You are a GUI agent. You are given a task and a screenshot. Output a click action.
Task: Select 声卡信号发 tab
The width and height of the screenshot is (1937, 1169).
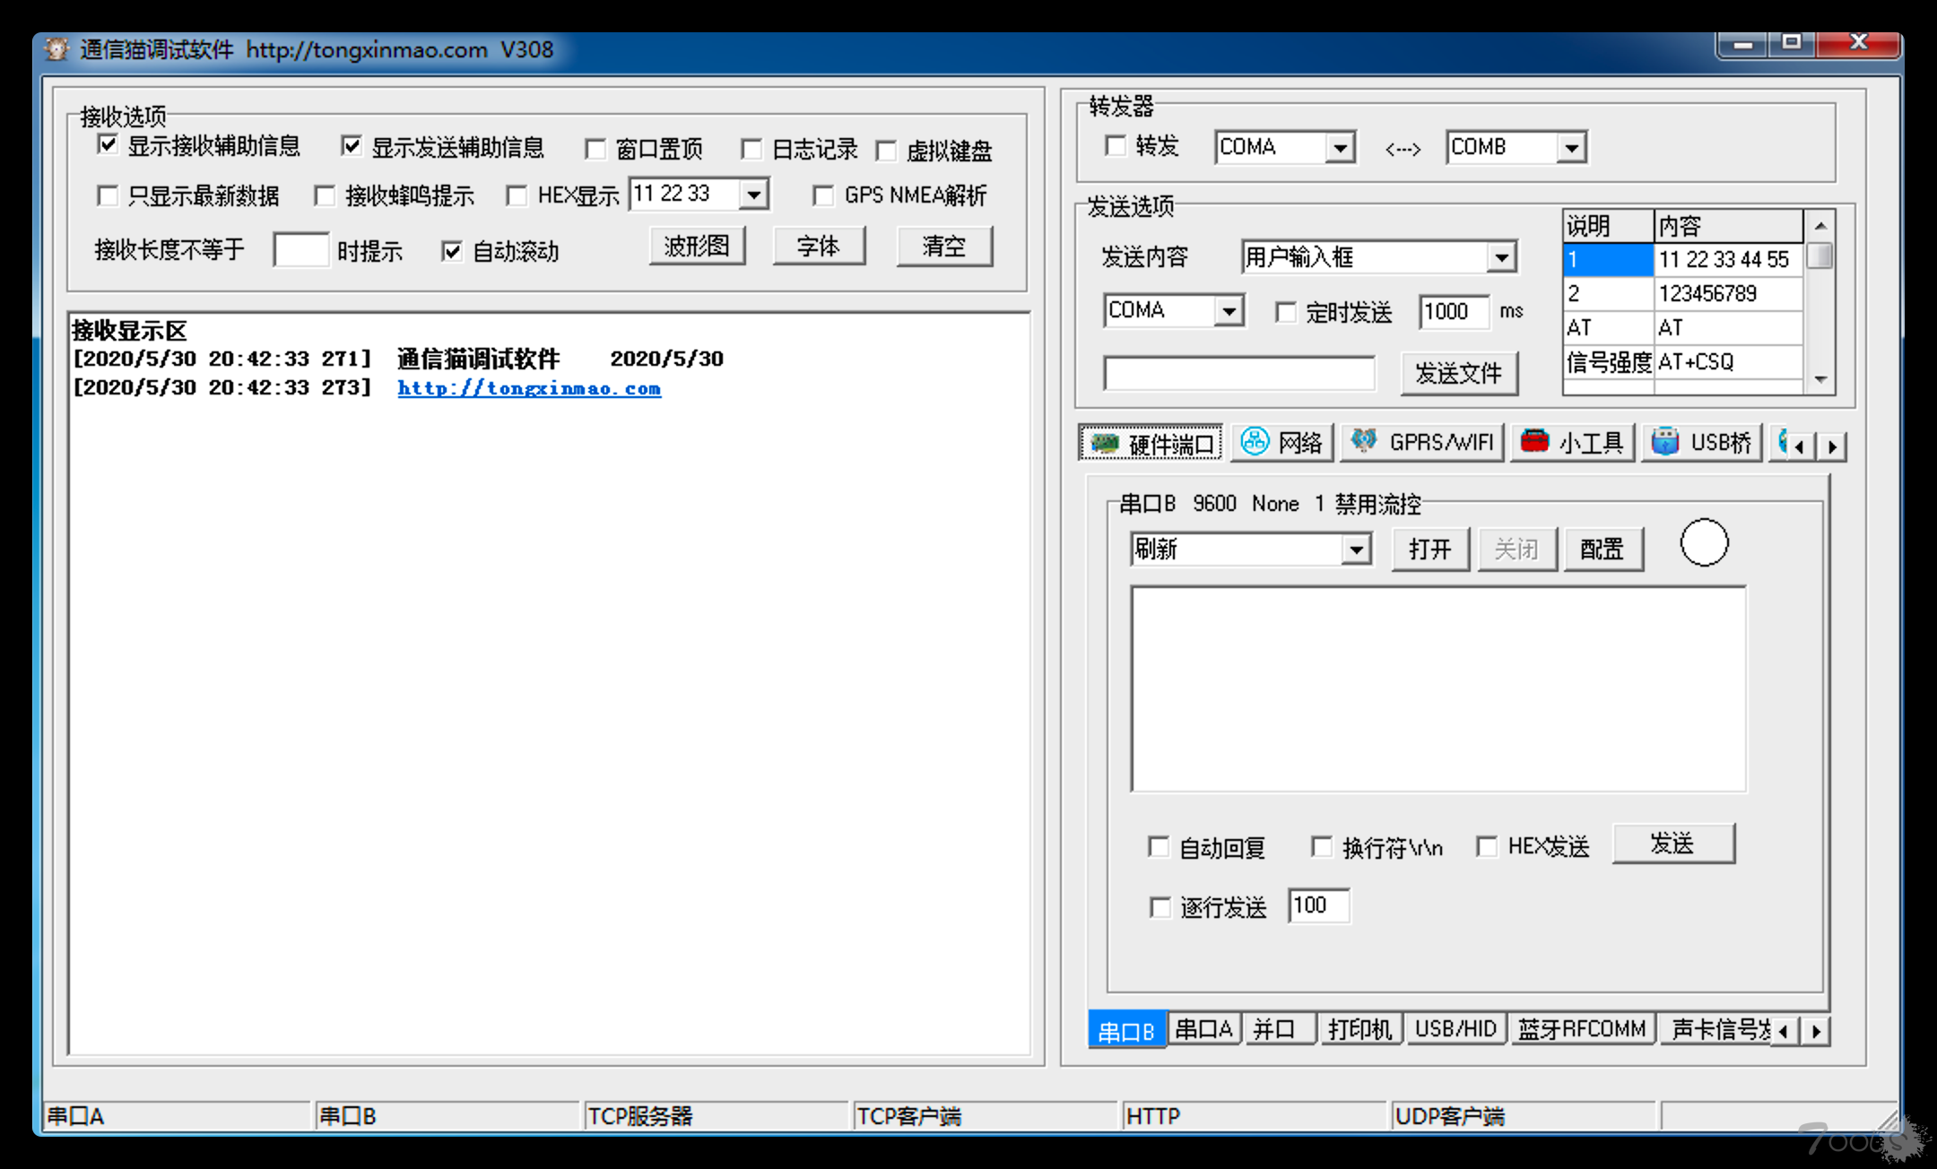point(1718,1029)
